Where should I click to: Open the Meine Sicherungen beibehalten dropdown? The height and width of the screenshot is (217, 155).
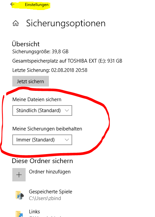click(x=42, y=140)
